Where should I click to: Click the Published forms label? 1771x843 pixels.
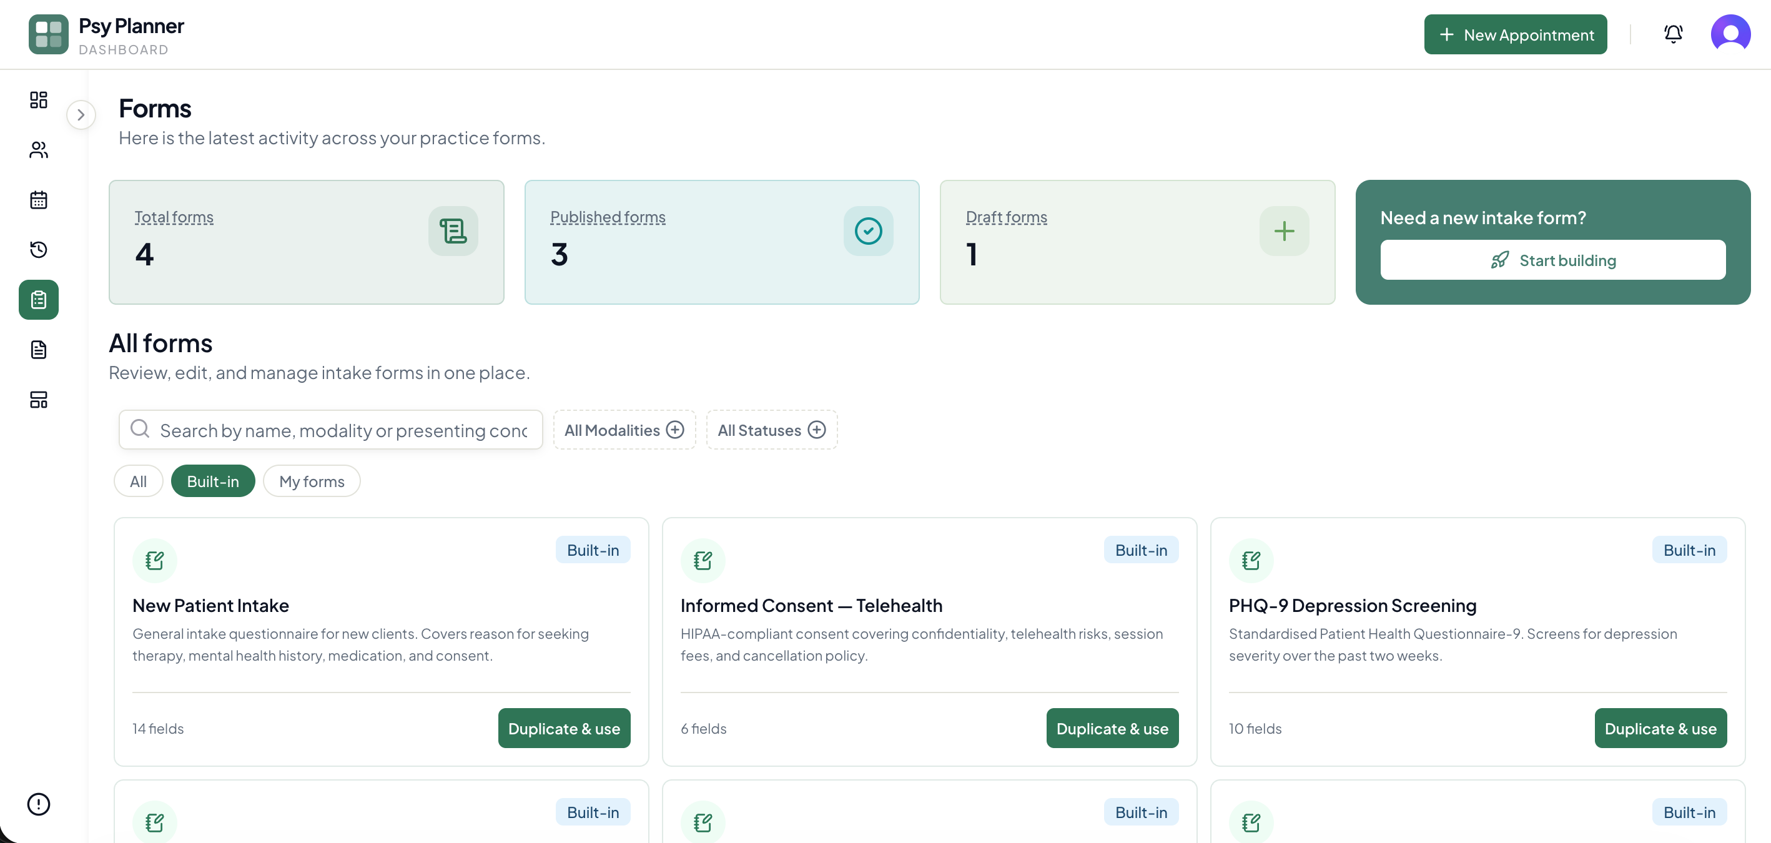click(x=608, y=217)
